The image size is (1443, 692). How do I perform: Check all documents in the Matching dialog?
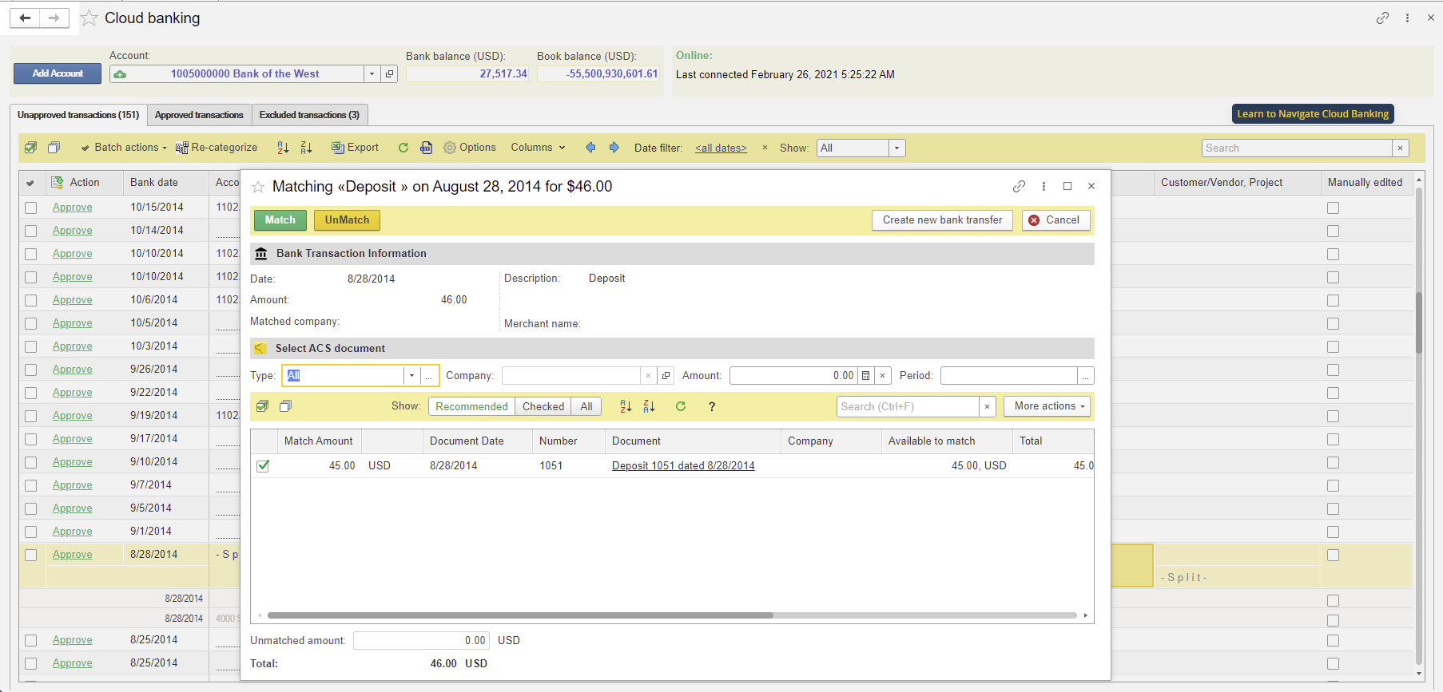coord(262,406)
